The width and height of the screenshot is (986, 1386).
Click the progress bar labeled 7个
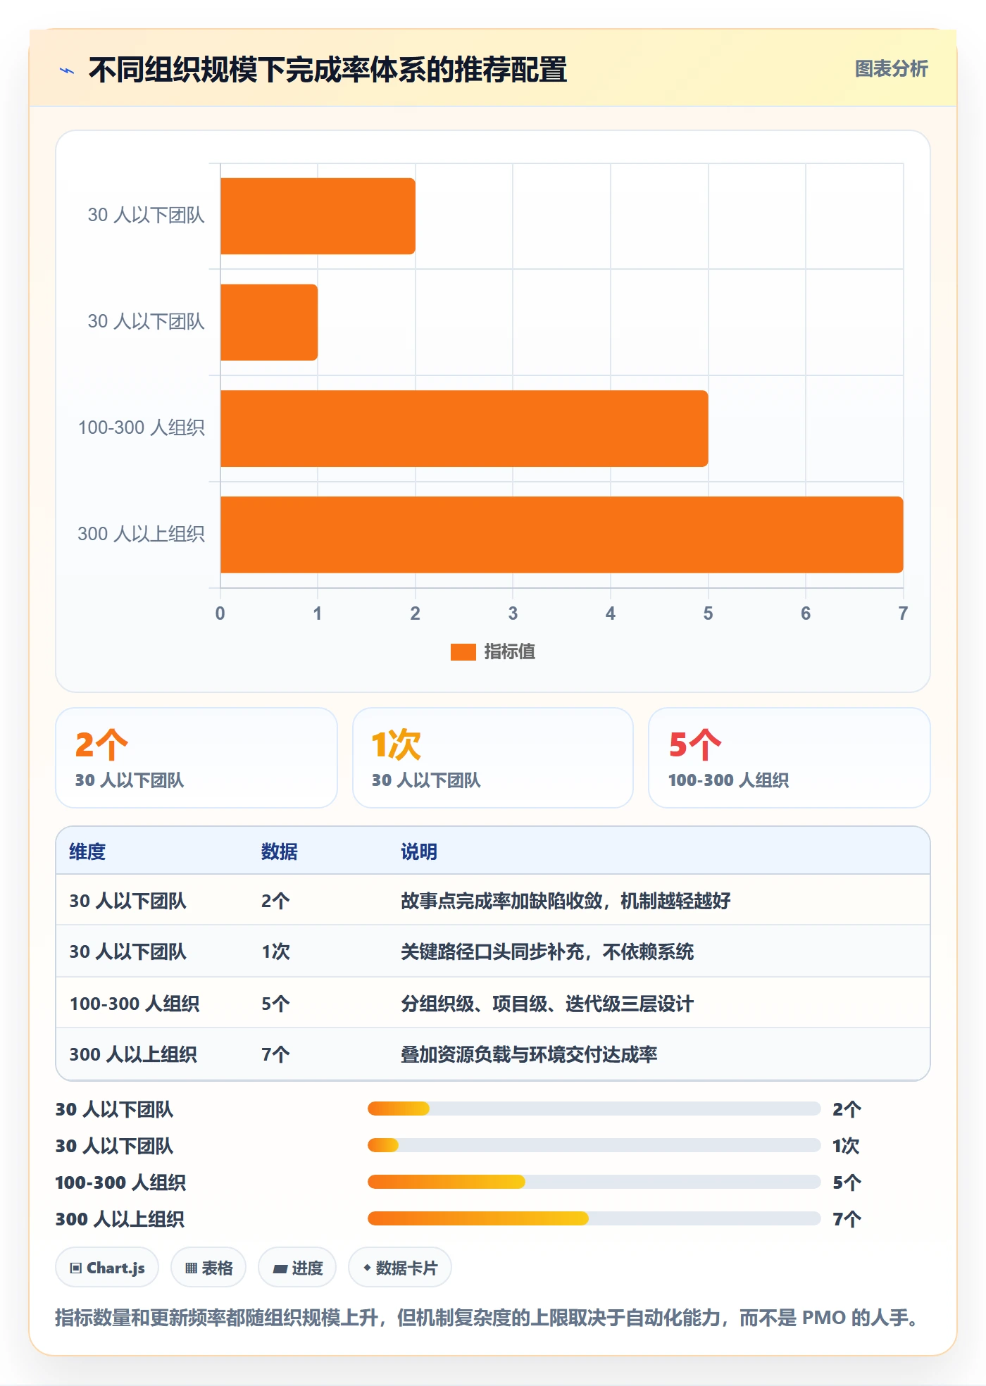[x=594, y=1218]
